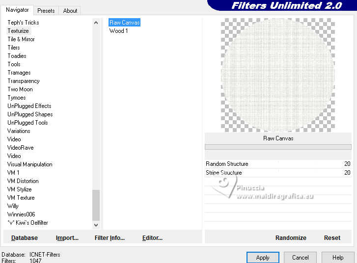Cancel the filter dialog
Image resolution: width=357 pixels, height=263 pixels.
301,258
